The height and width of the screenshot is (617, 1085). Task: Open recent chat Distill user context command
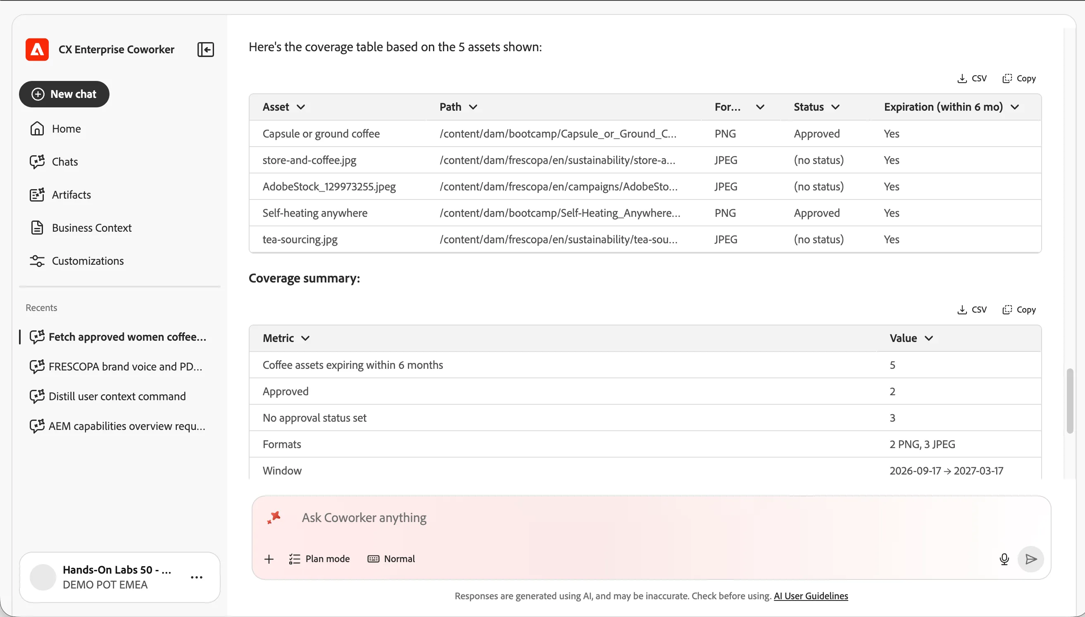(108, 396)
